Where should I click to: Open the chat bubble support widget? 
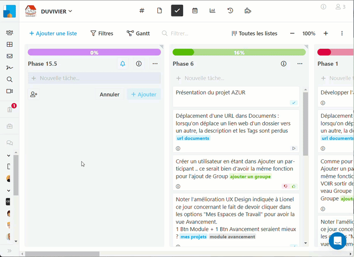click(x=338, y=241)
